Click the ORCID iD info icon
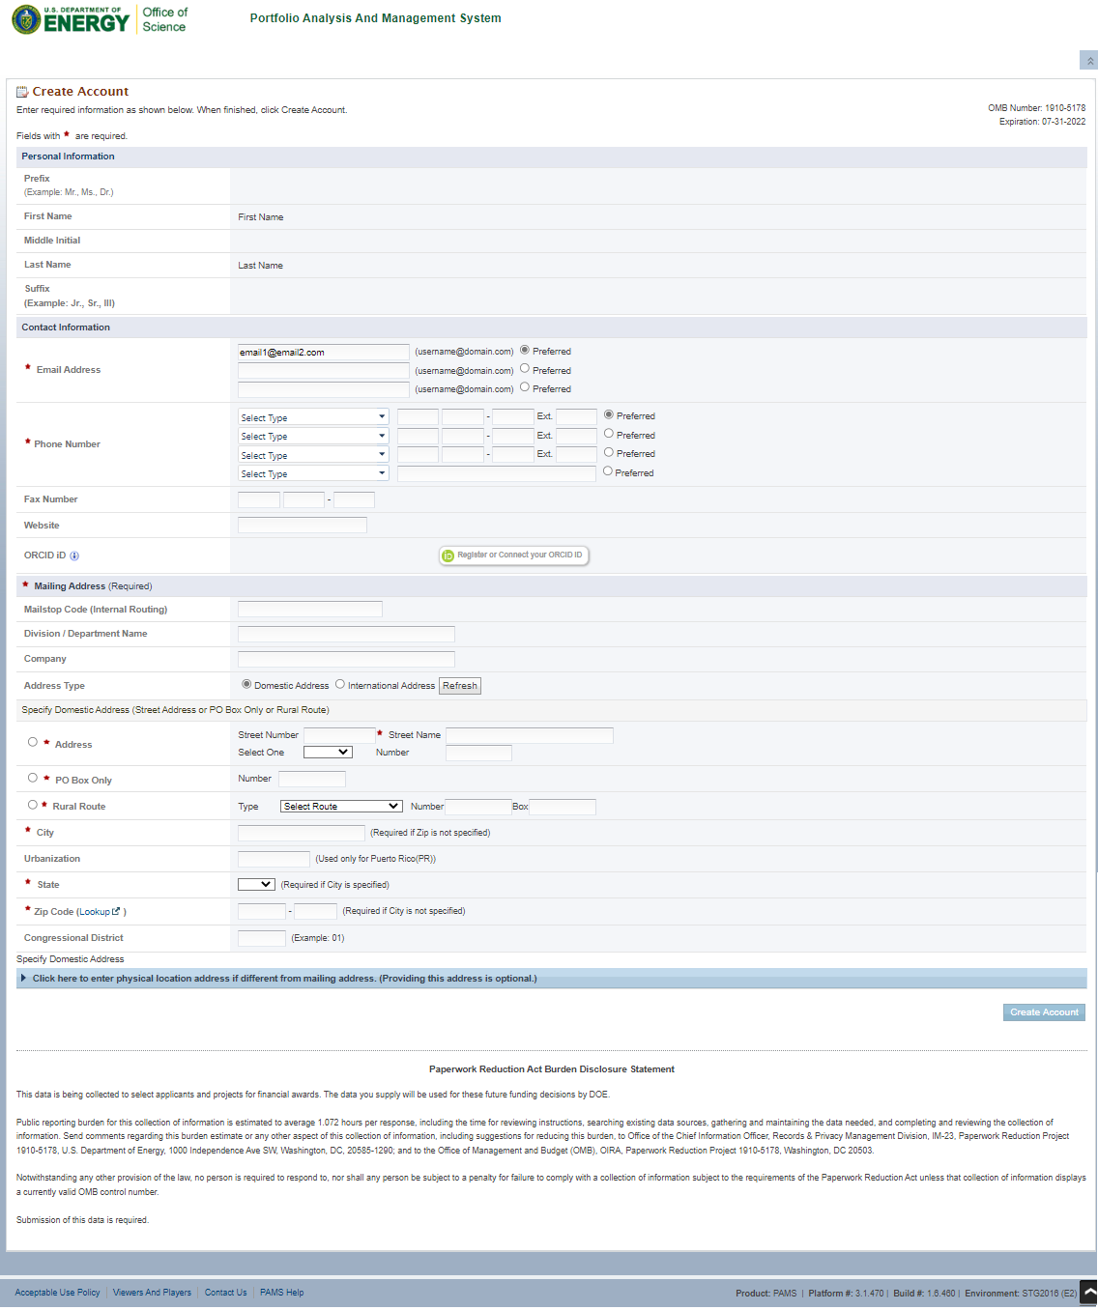 74,556
